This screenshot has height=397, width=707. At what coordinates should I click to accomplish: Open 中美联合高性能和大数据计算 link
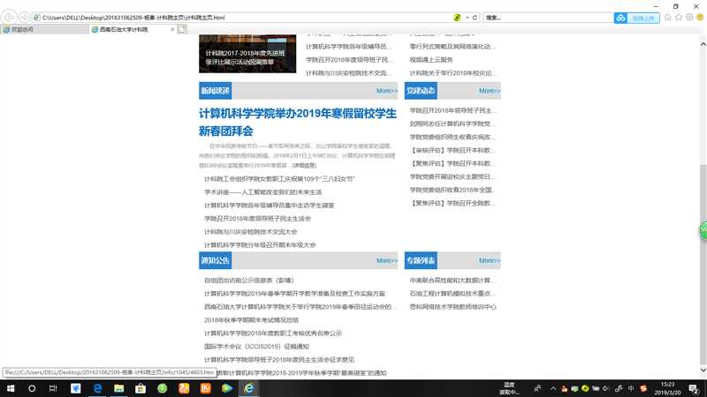[452, 280]
